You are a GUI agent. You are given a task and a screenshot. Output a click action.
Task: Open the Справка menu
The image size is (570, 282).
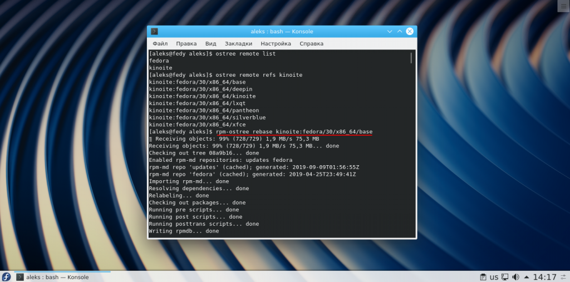click(x=311, y=43)
